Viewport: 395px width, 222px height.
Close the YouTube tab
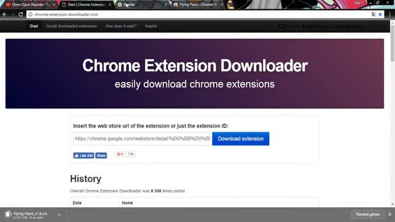[54, 4]
